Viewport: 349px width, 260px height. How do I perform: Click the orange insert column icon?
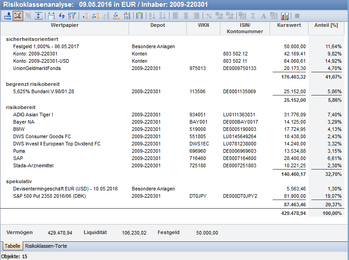click(85, 16)
